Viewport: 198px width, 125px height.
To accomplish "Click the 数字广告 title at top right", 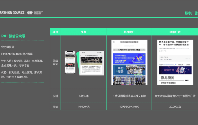I will click(x=191, y=13).
